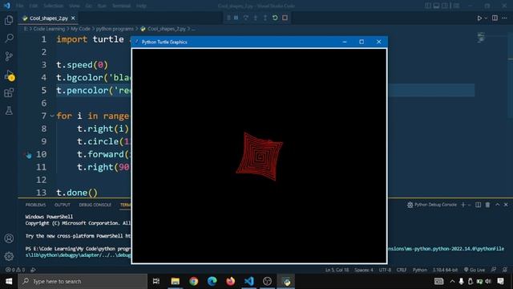The height and width of the screenshot is (289, 513).
Task: Select the 3.10.4 64-bit interpreter
Action: (445, 270)
